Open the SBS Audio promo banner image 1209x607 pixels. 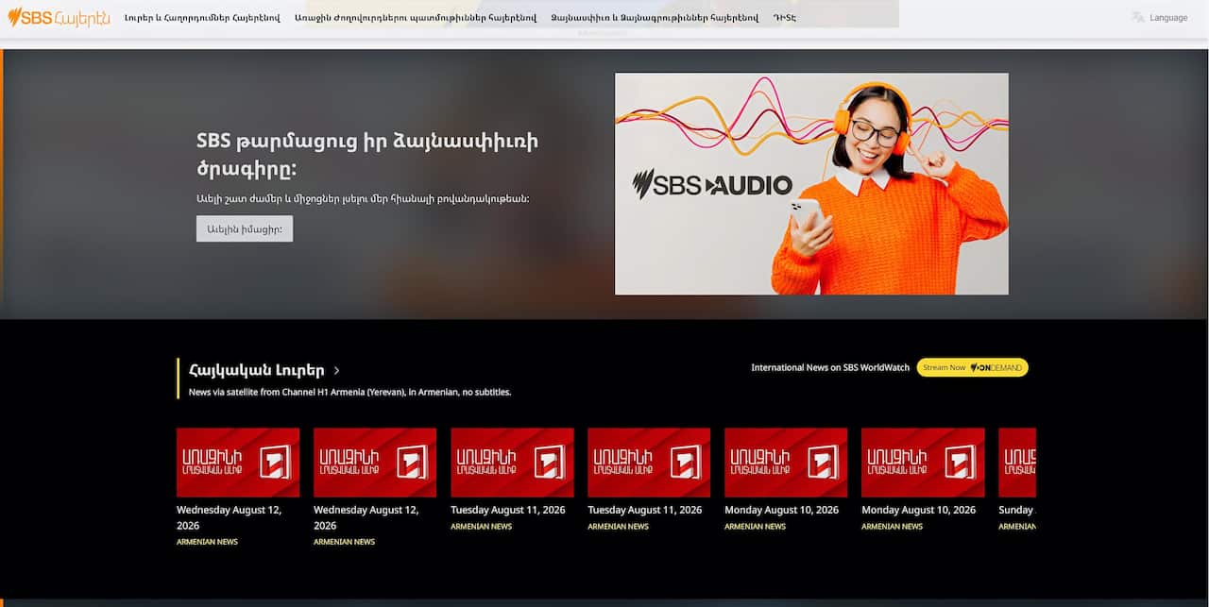pos(811,184)
